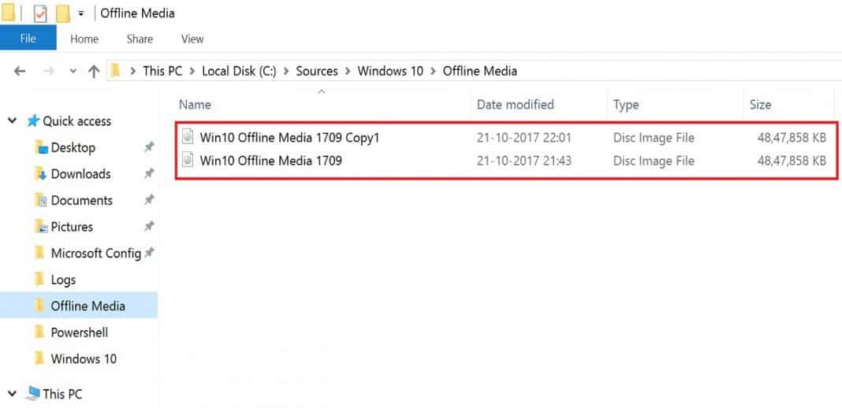Click the Pictures folder icon in sidebar
The height and width of the screenshot is (408, 842).
pos(41,227)
